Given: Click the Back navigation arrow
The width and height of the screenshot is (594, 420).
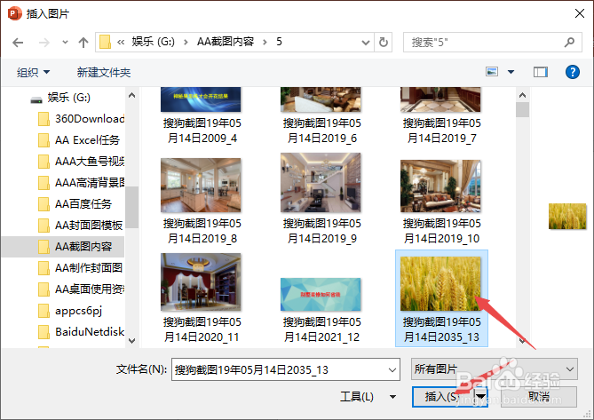Looking at the screenshot, I should (x=18, y=43).
